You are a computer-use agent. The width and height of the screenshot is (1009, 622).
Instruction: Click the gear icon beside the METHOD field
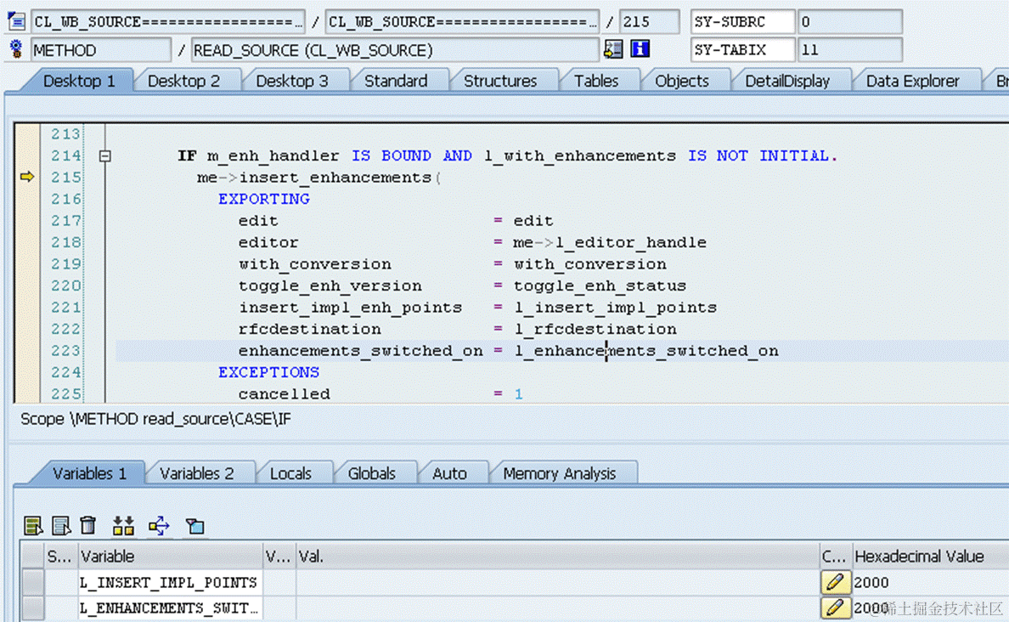point(16,49)
